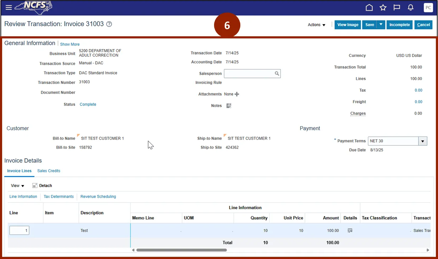
Task: Click the View Image button
Action: coord(347,25)
